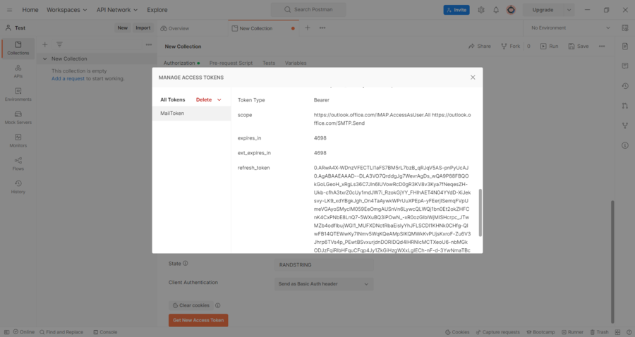Open the Authorization tab

181,63
